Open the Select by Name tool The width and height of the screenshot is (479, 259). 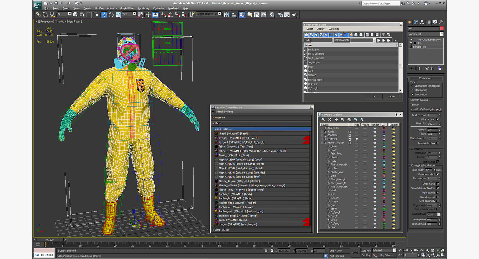82,15
